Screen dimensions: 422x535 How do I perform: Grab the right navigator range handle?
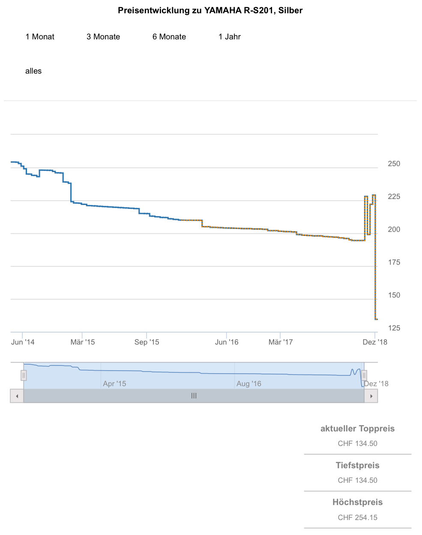coord(364,375)
